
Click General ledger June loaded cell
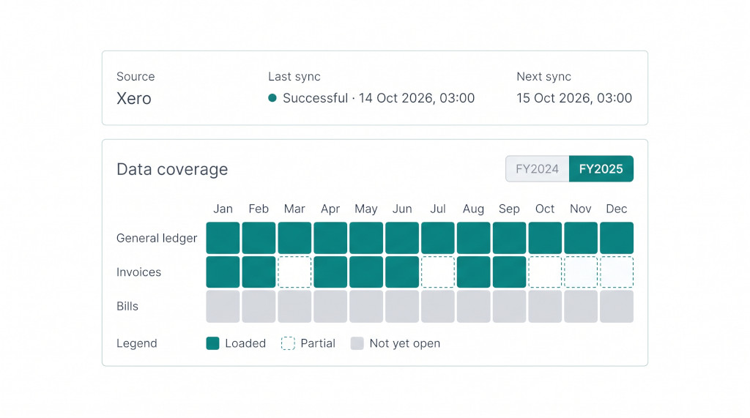coord(402,238)
